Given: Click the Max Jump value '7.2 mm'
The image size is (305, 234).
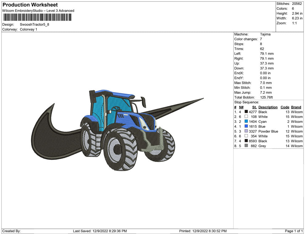Looking at the screenshot, I should [x=266, y=92].
